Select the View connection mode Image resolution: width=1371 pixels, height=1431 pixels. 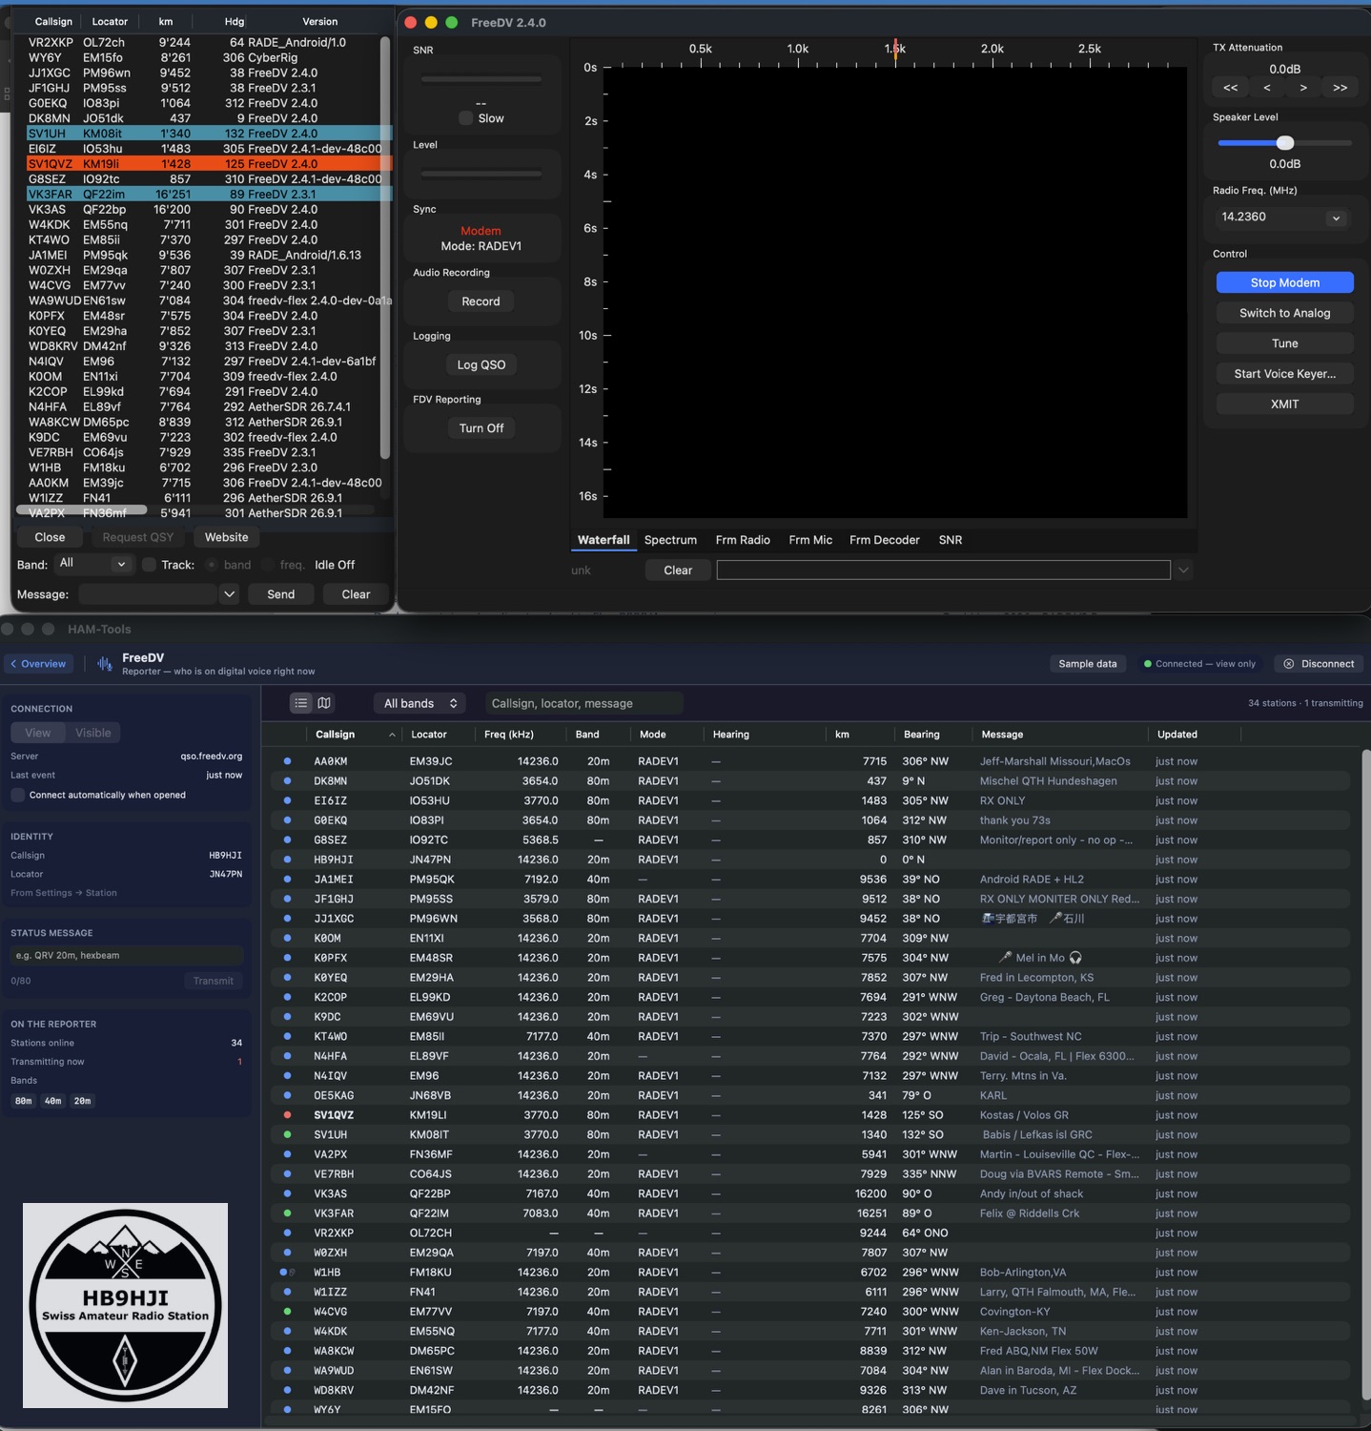pyautogui.click(x=38, y=733)
